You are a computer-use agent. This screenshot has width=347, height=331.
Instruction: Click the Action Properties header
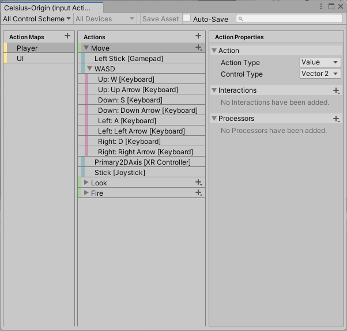coord(239,37)
